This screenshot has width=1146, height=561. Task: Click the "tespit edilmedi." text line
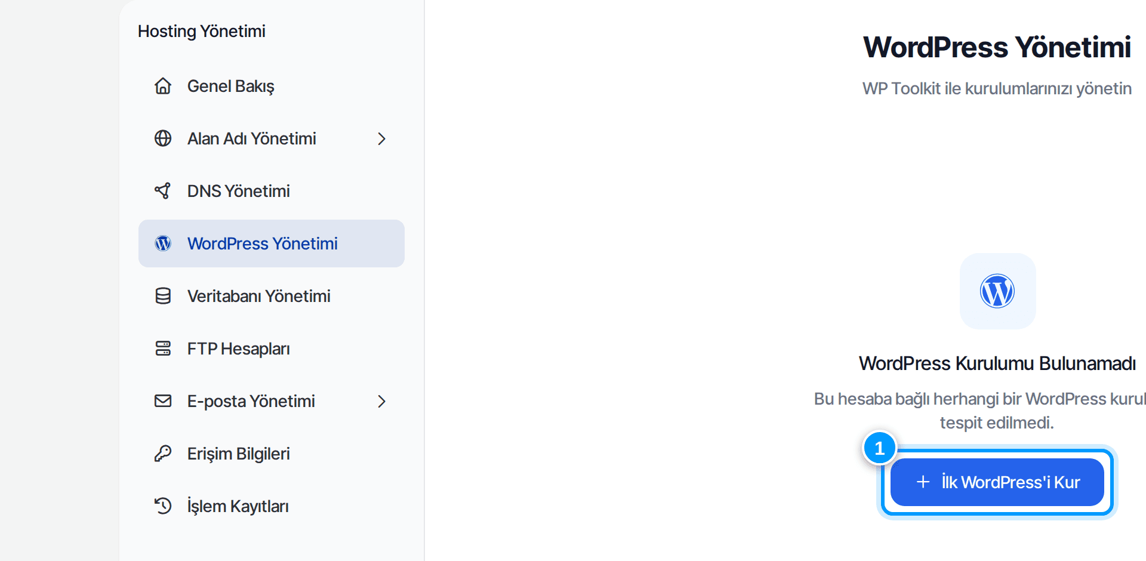click(997, 423)
